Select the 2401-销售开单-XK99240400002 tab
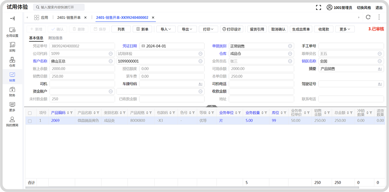389x192 pixels. (122, 18)
